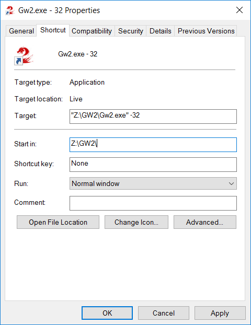
Task: Open the Advanced... settings button
Action: (205, 222)
